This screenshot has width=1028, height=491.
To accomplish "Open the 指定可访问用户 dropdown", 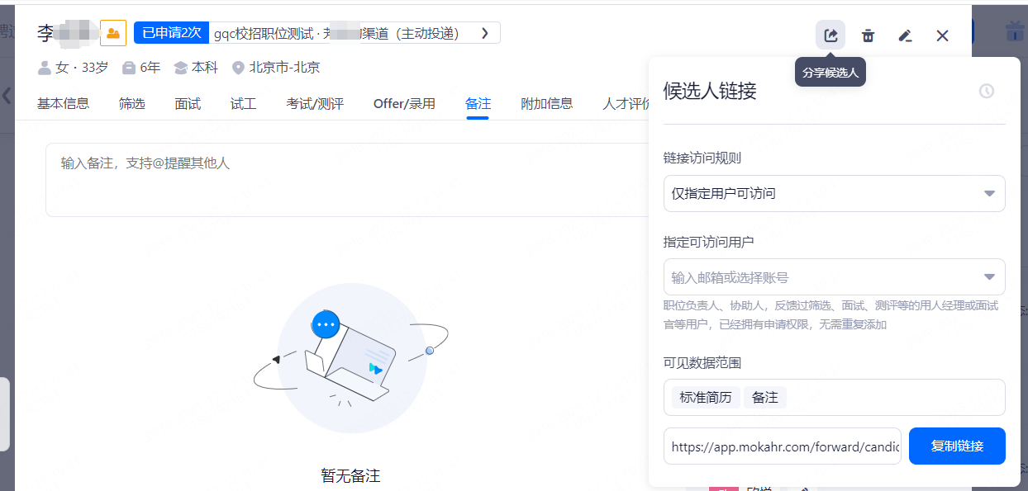I will [x=834, y=277].
